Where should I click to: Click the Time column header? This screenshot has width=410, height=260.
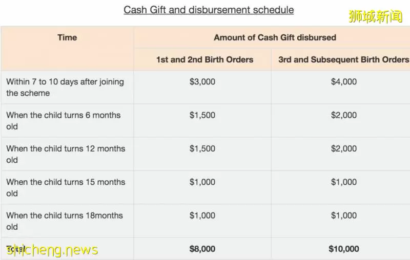coord(67,37)
